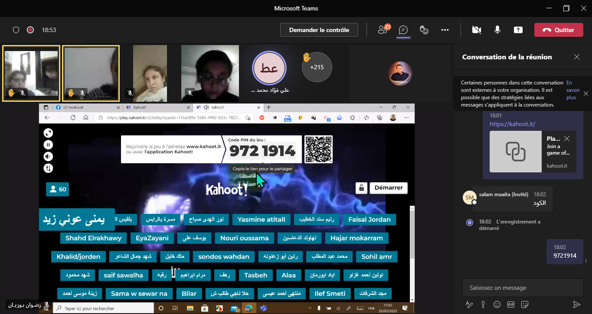Mute the Kahoot sound volume
The width and height of the screenshot is (592, 314).
49,156
